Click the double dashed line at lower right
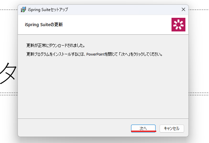The height and width of the screenshot is (143, 209). [x=199, y=94]
